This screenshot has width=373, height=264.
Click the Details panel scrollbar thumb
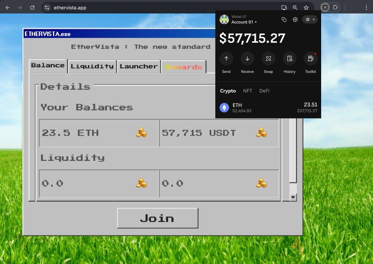click(293, 150)
